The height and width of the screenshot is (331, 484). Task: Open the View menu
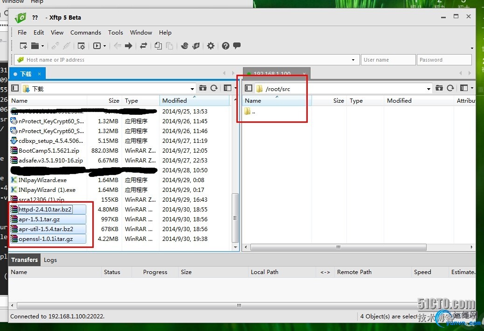(x=57, y=33)
